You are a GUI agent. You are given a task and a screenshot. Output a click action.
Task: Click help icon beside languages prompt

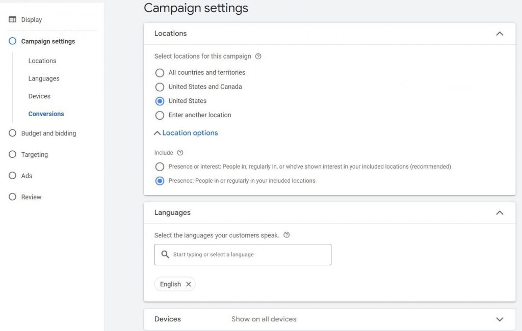click(x=286, y=235)
